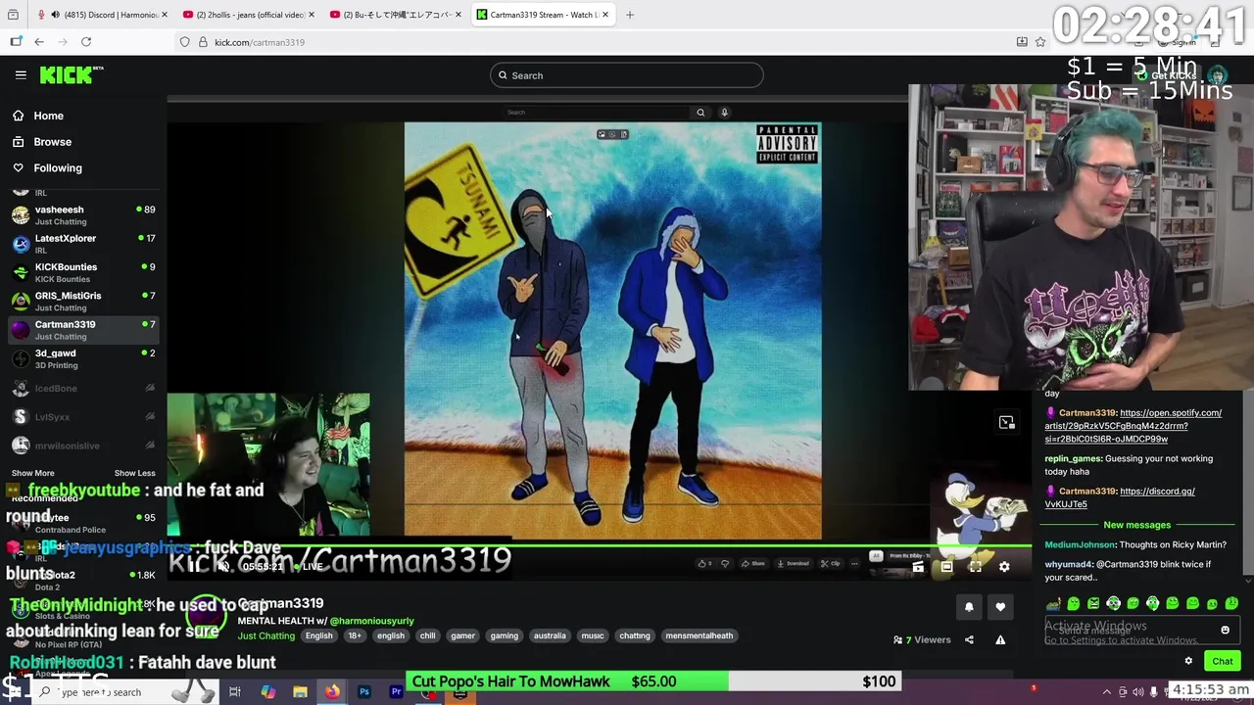Open KICKBounties channel in sidebar
The image size is (1254, 705).
coord(82,272)
